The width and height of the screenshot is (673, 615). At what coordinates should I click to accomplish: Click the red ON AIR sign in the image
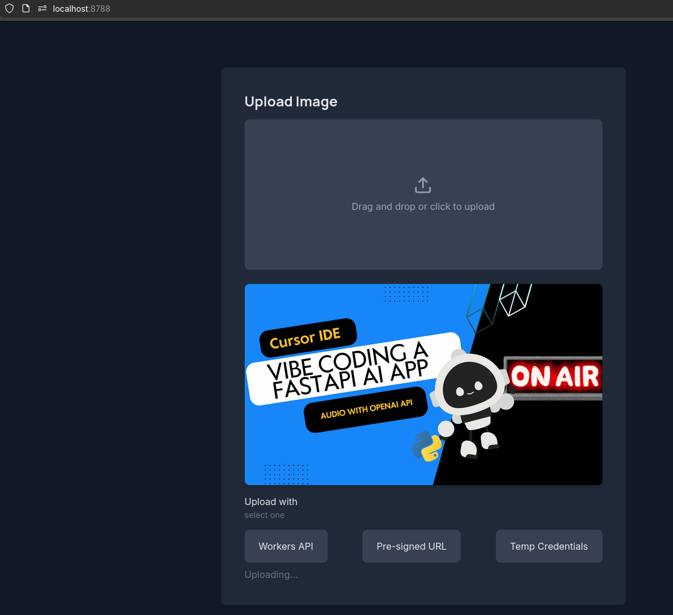tap(554, 377)
